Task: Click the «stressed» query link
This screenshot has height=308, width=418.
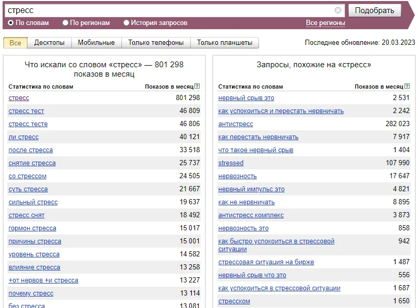Action: coord(230,163)
